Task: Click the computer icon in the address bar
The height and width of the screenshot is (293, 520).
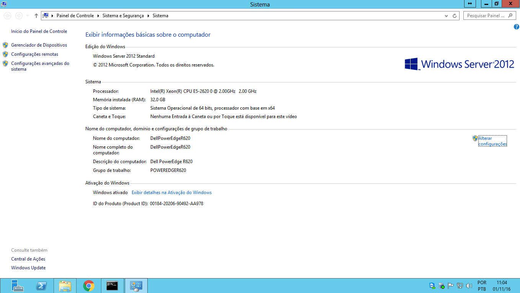Action: click(46, 16)
